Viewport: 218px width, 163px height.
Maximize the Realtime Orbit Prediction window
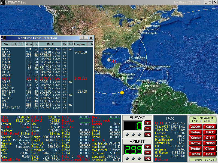coord(86,38)
